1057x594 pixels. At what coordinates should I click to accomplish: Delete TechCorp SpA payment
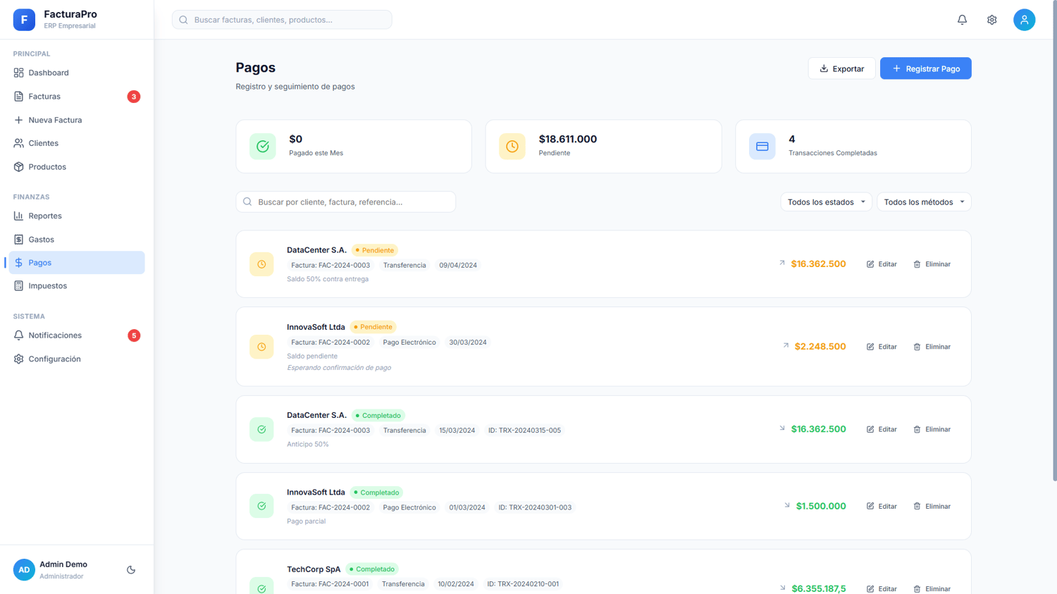(932, 588)
